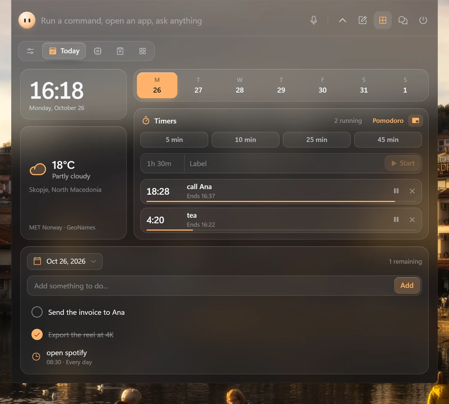Select Wednesday 28 in week strip
Image resolution: width=449 pixels, height=404 pixels.
pyautogui.click(x=240, y=85)
